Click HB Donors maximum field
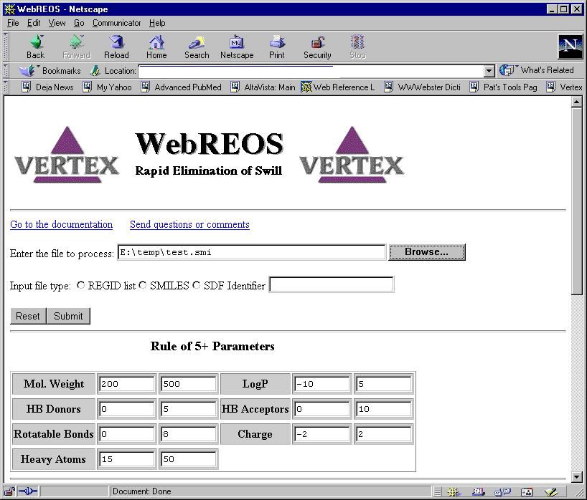587x500 pixels. (x=188, y=409)
